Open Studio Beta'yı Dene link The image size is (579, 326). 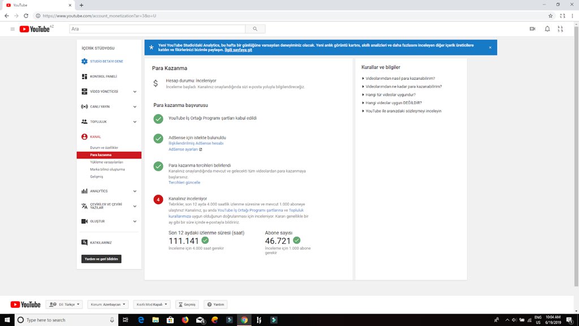pos(107,61)
